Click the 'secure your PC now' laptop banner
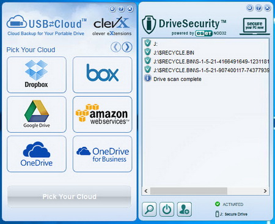275x224 pixels. [x=255, y=26]
